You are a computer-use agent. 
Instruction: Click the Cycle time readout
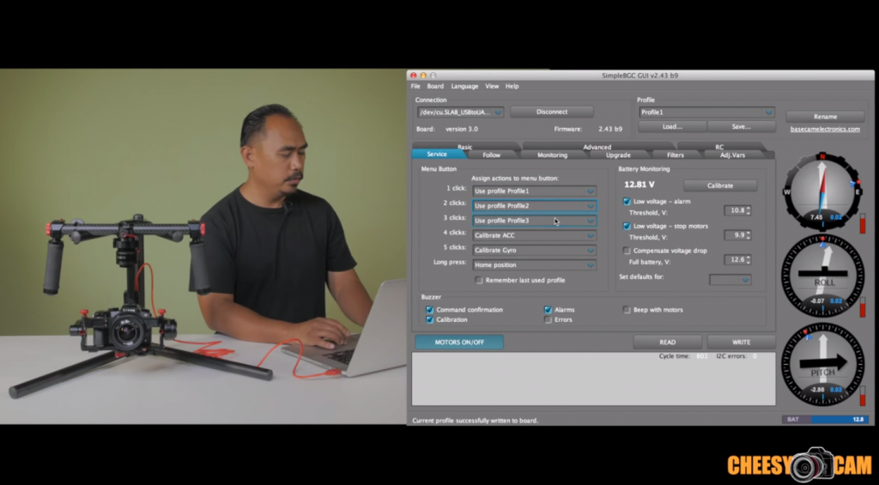coord(683,356)
